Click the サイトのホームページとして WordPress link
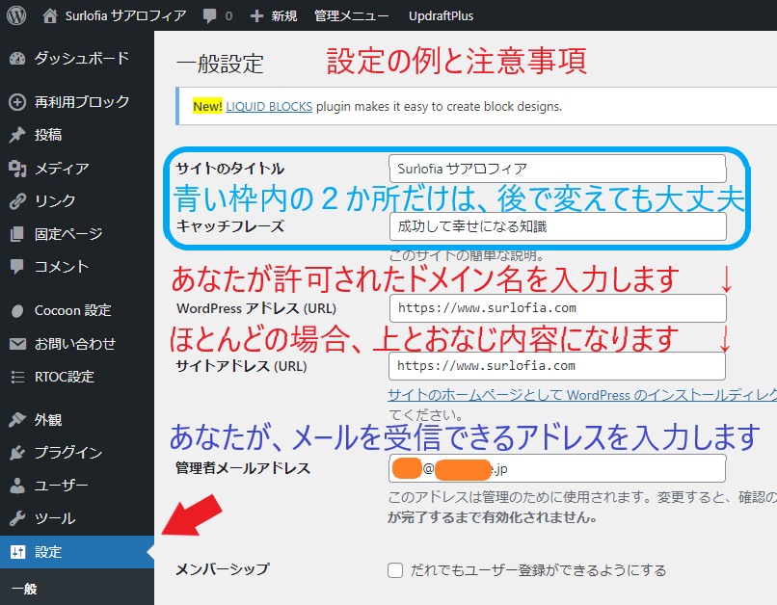The image size is (777, 605). pyautogui.click(x=578, y=395)
